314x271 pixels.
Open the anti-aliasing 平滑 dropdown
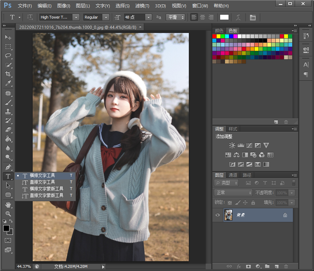click(175, 17)
